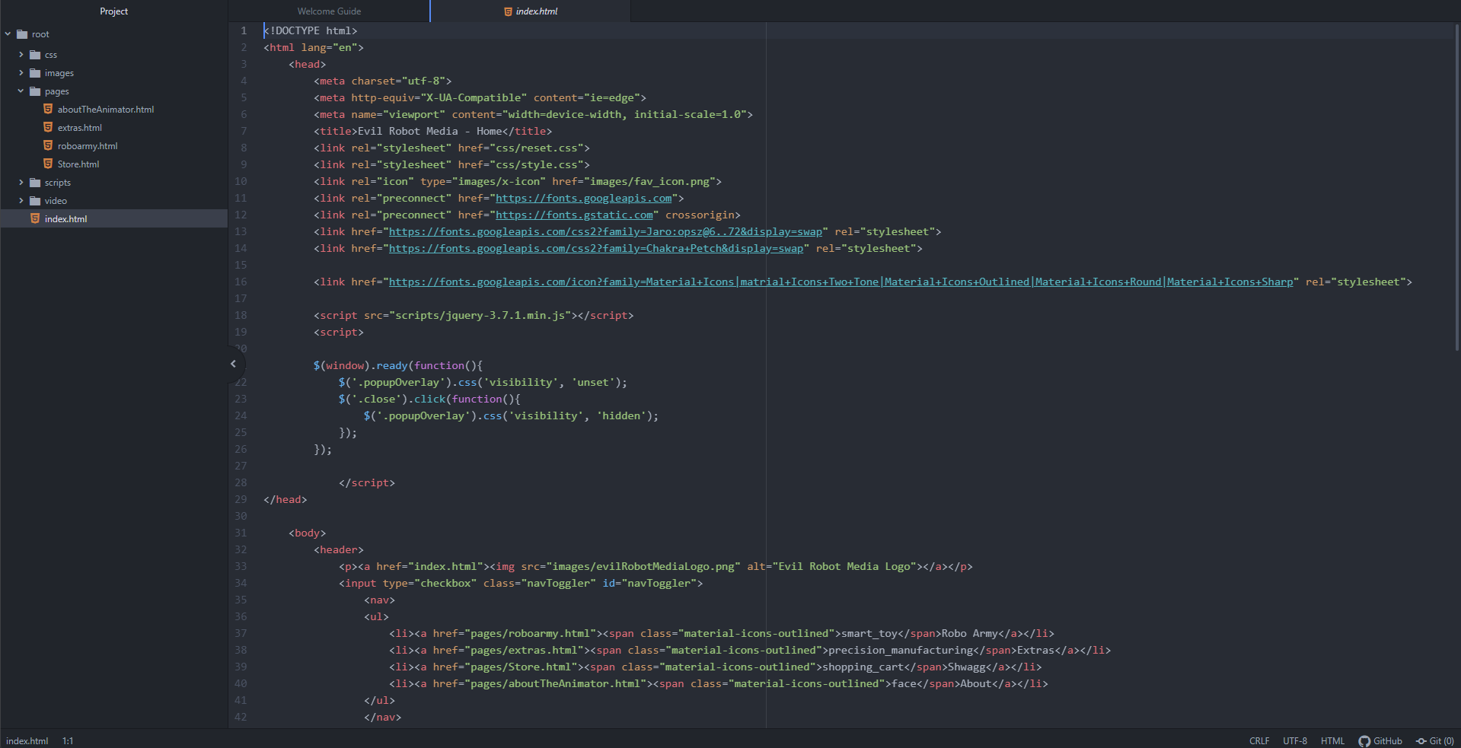Open Chakra Petch font link on line 14
Image resolution: width=1461 pixels, height=748 pixels.
pos(596,249)
